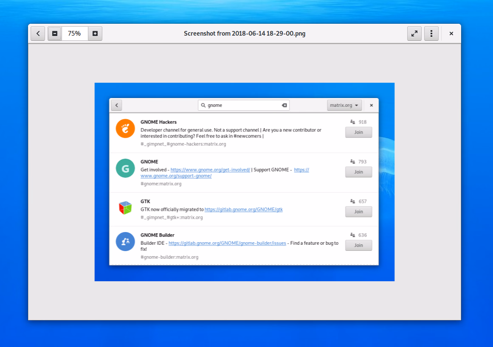
Task: Click the GNOME room title
Action: click(x=149, y=162)
